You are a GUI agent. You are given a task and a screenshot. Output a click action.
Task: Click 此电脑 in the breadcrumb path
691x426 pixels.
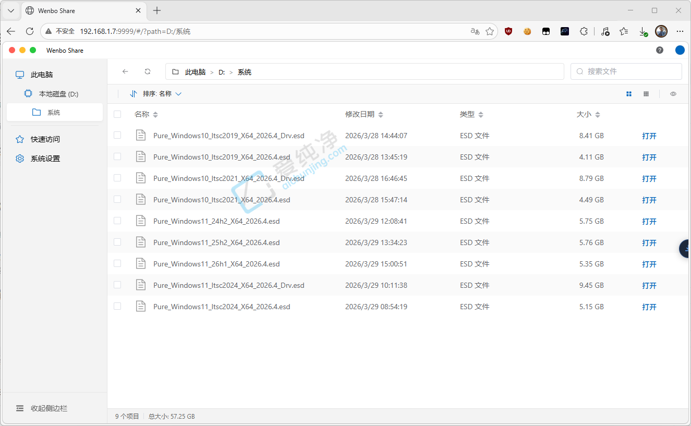pyautogui.click(x=195, y=72)
